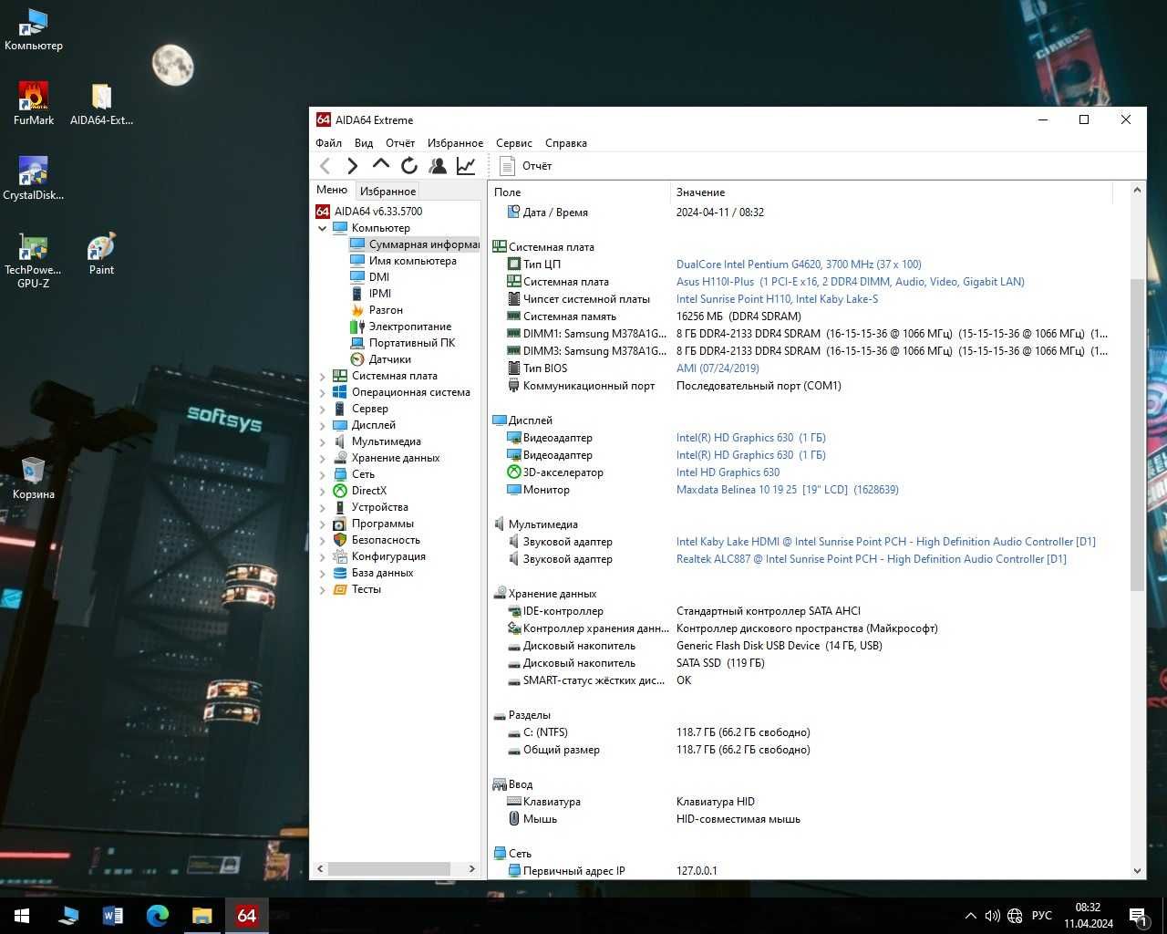The height and width of the screenshot is (934, 1167).
Task: Open Word from the taskbar
Action: [113, 916]
